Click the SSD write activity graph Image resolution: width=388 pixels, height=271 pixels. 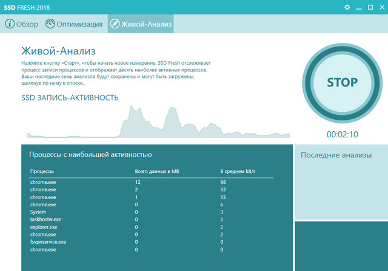click(158, 124)
